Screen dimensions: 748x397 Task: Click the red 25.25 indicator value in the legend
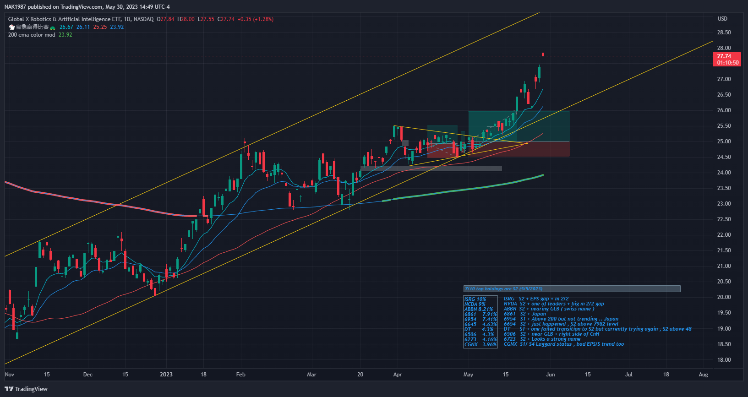pos(100,27)
